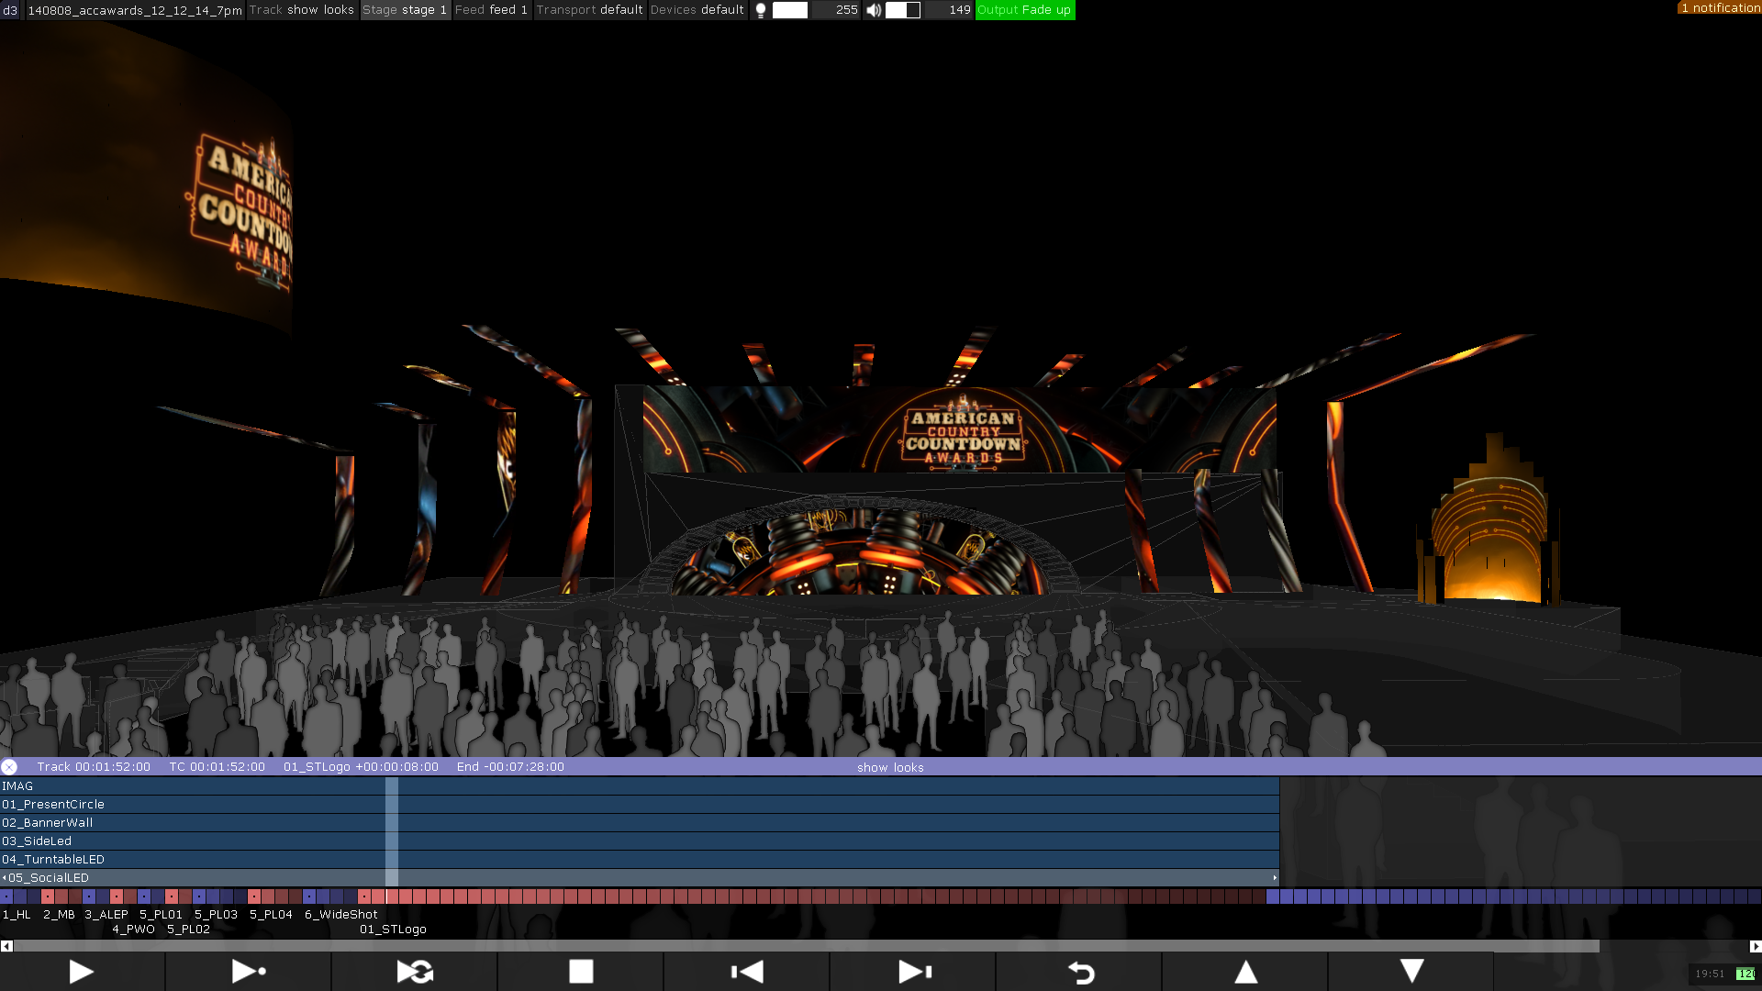
Task: Adjust the master volume slider
Action: (x=903, y=10)
